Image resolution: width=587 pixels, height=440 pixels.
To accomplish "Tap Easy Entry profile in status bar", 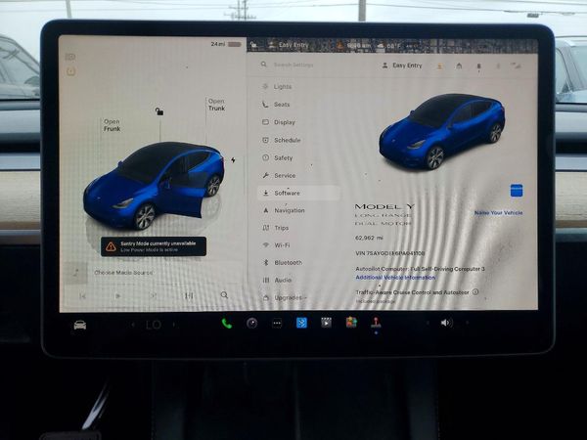I will [289, 45].
